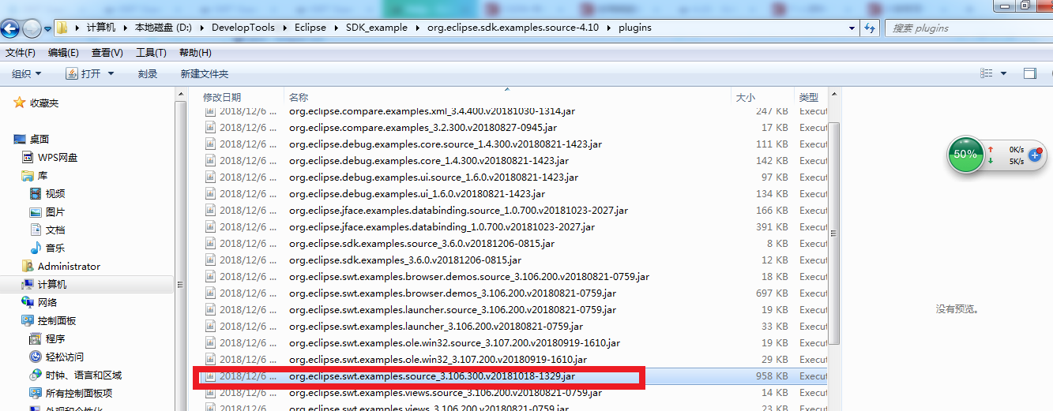Screen dimensions: 1053x411
Task: Sort by the 名称 column header
Action: point(298,97)
